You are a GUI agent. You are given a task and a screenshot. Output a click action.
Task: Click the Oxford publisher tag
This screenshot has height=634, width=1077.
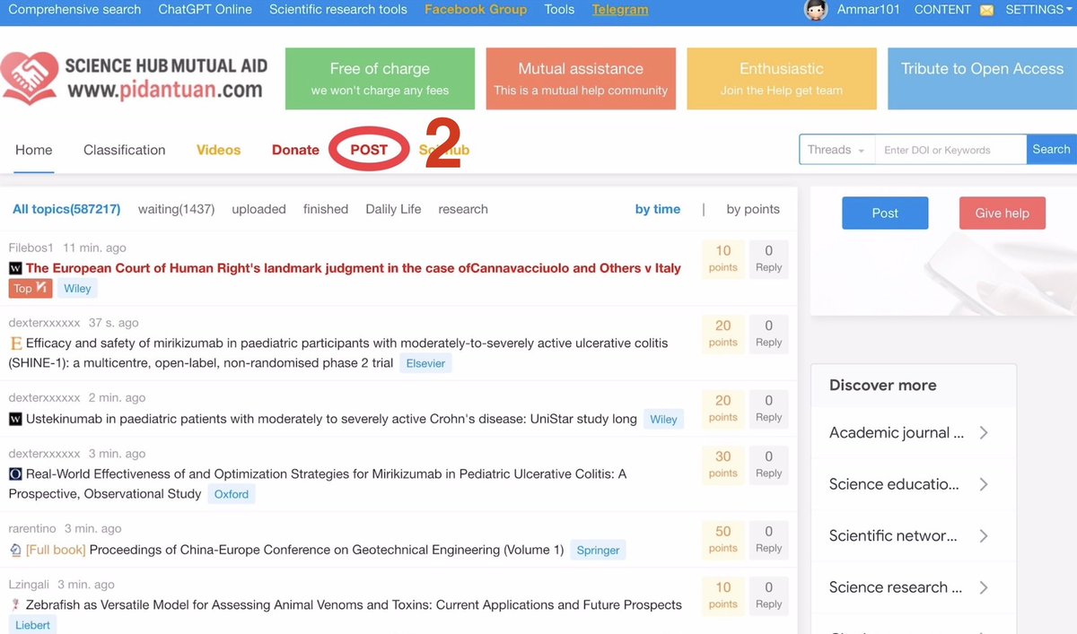[x=231, y=494]
